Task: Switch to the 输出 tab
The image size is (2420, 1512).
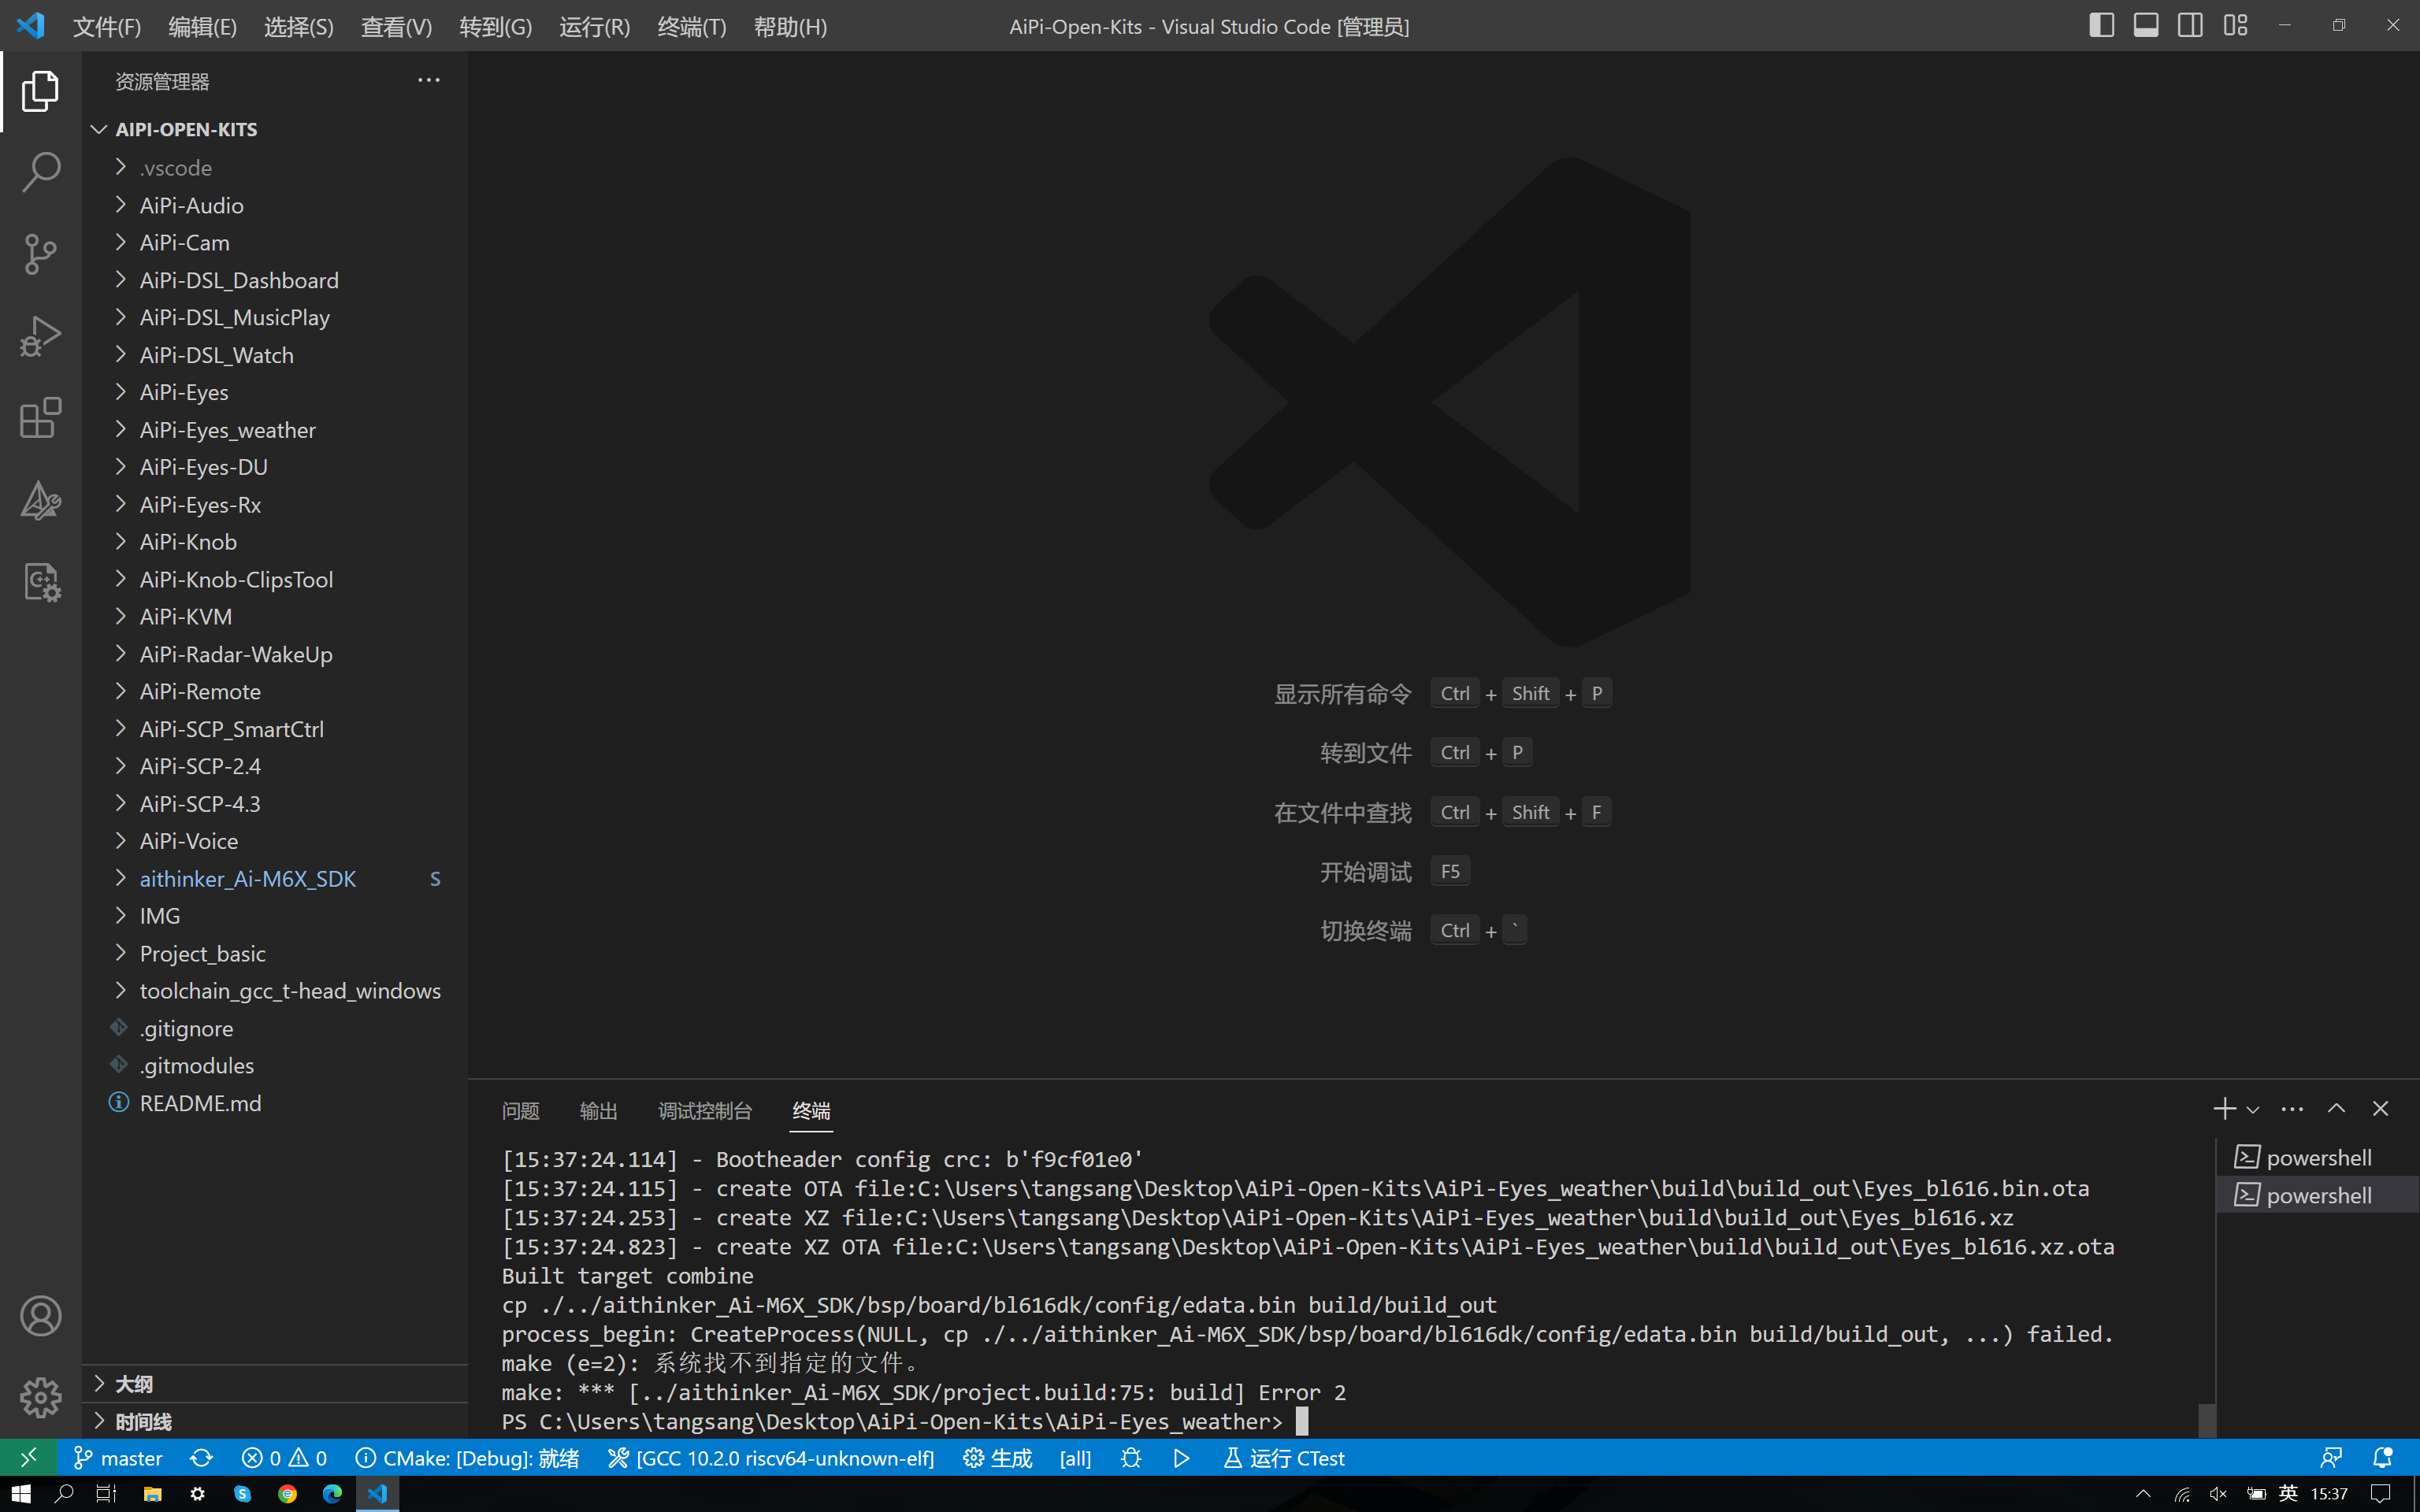Action: pyautogui.click(x=598, y=1111)
